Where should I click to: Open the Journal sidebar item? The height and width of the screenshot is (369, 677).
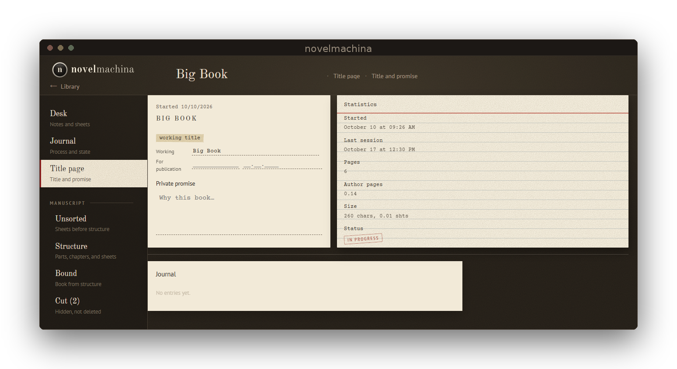(x=94, y=146)
